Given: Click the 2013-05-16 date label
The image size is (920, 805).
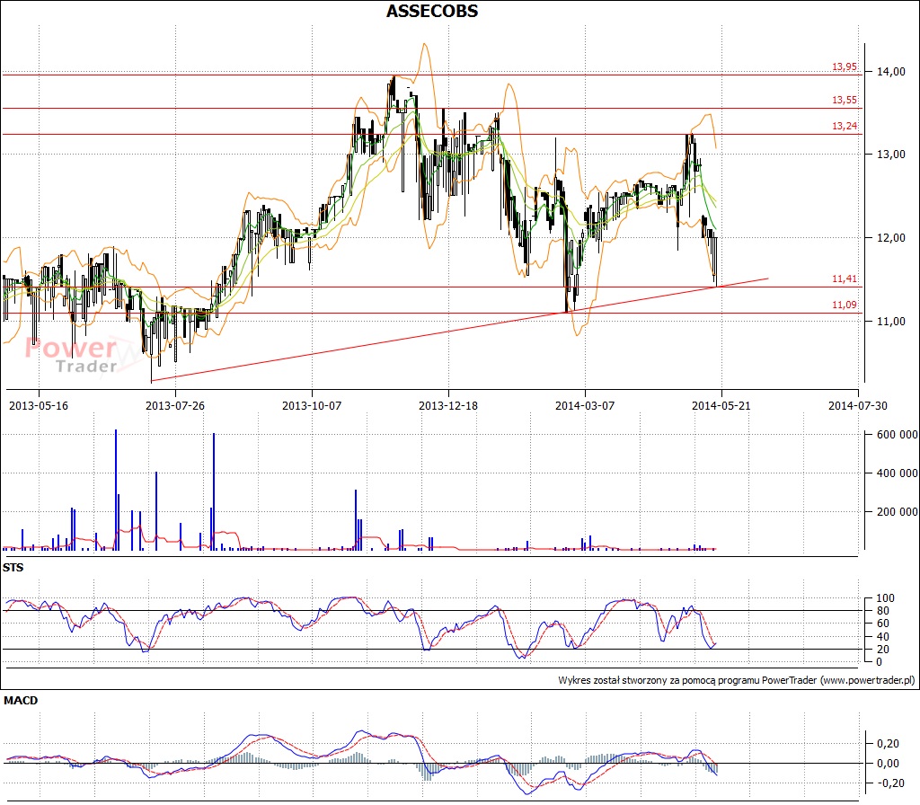Looking at the screenshot, I should tap(39, 405).
